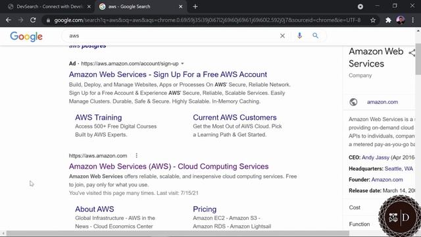
Task: Click the horizontal scrollbar at page bottom
Action: [x=178, y=233]
